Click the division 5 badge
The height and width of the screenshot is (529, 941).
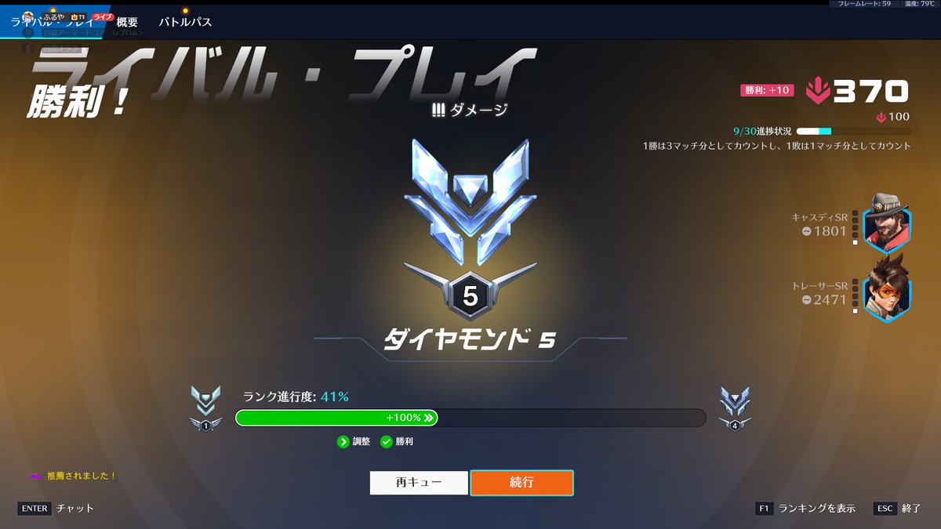[x=470, y=295]
